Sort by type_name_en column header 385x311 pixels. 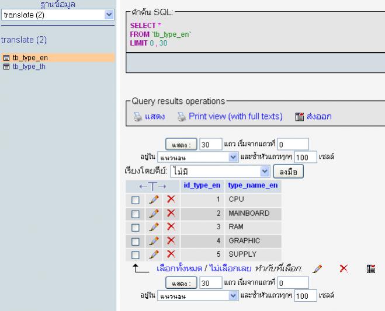pos(253,186)
